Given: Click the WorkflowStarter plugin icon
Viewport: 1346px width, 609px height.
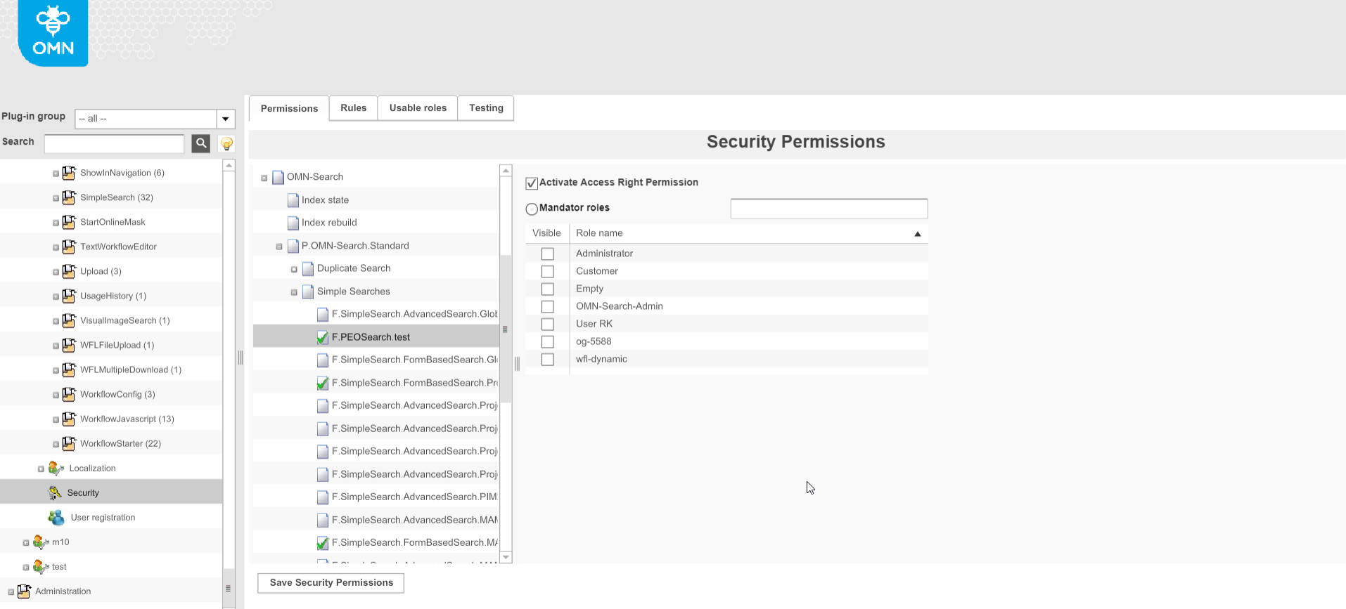Looking at the screenshot, I should (x=68, y=443).
